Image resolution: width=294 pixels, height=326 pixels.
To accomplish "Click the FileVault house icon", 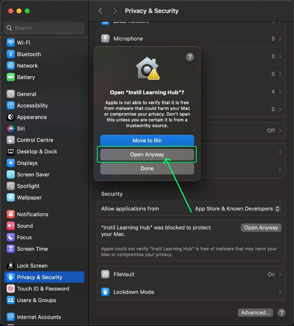I will [105, 274].
